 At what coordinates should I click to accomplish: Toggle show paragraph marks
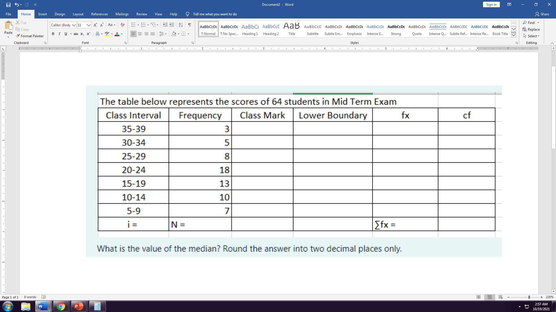tap(190, 25)
